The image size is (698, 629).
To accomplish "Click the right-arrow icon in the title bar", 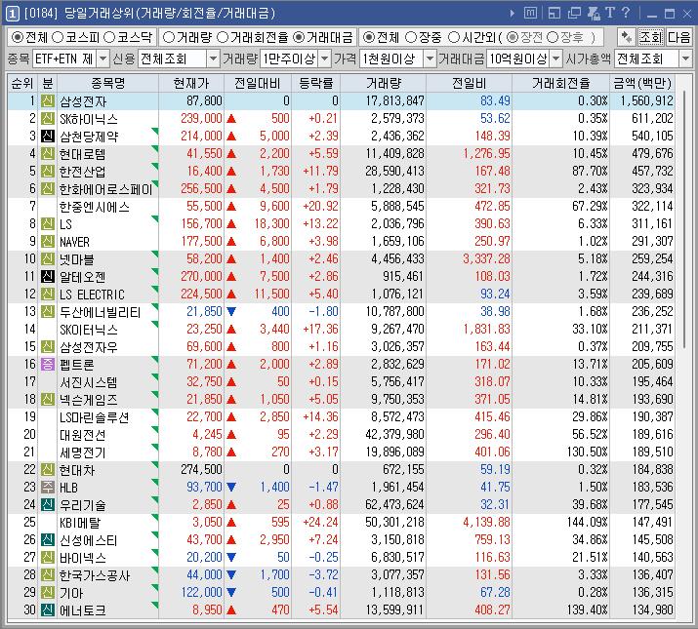I will [512, 14].
